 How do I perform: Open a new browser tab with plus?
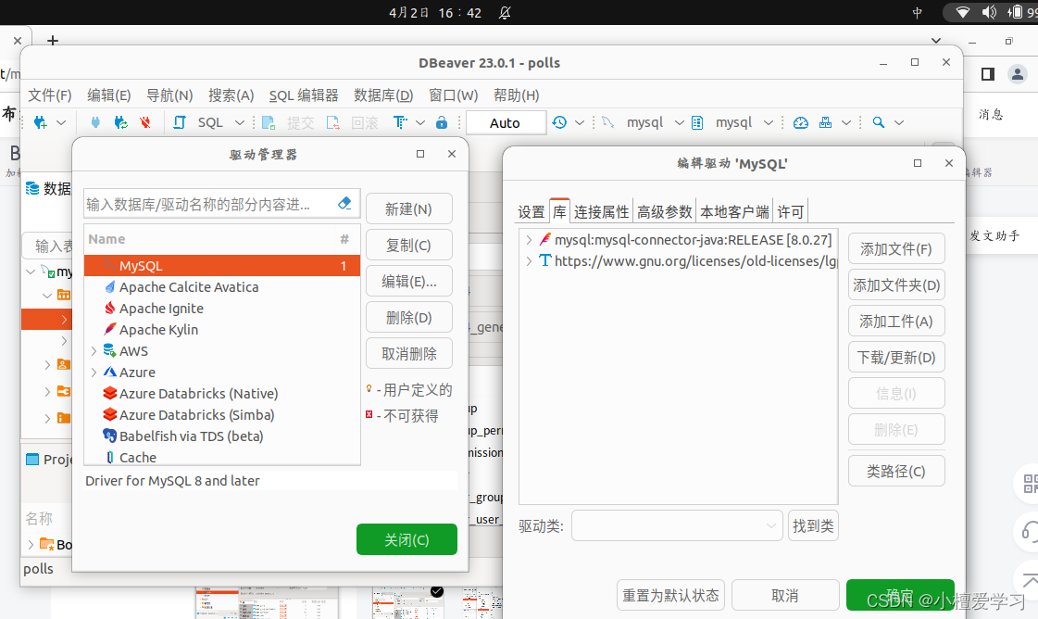coord(53,41)
